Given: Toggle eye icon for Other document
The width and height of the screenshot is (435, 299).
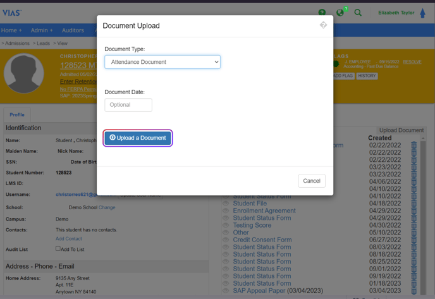Looking at the screenshot, I should click(x=226, y=233).
